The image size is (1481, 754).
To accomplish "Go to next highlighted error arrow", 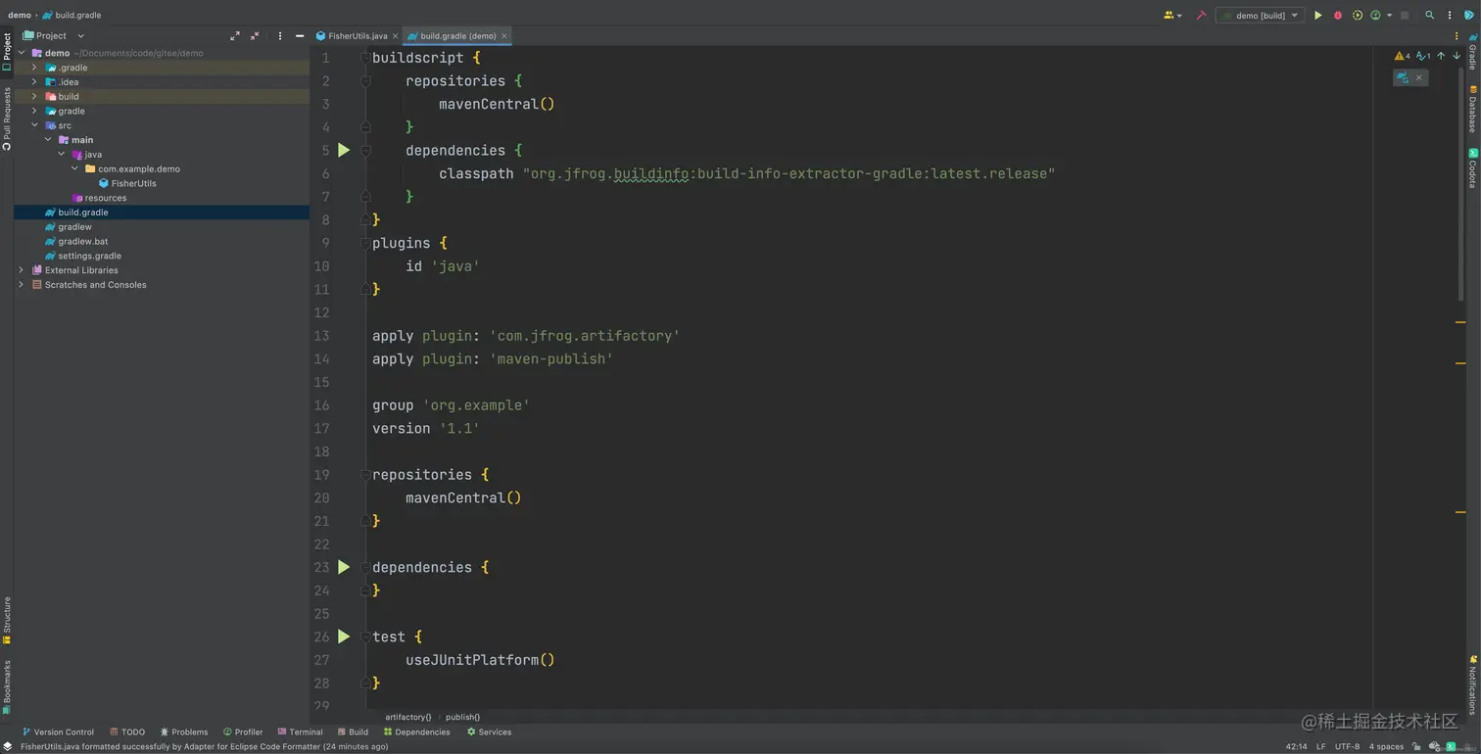I will coord(1457,56).
